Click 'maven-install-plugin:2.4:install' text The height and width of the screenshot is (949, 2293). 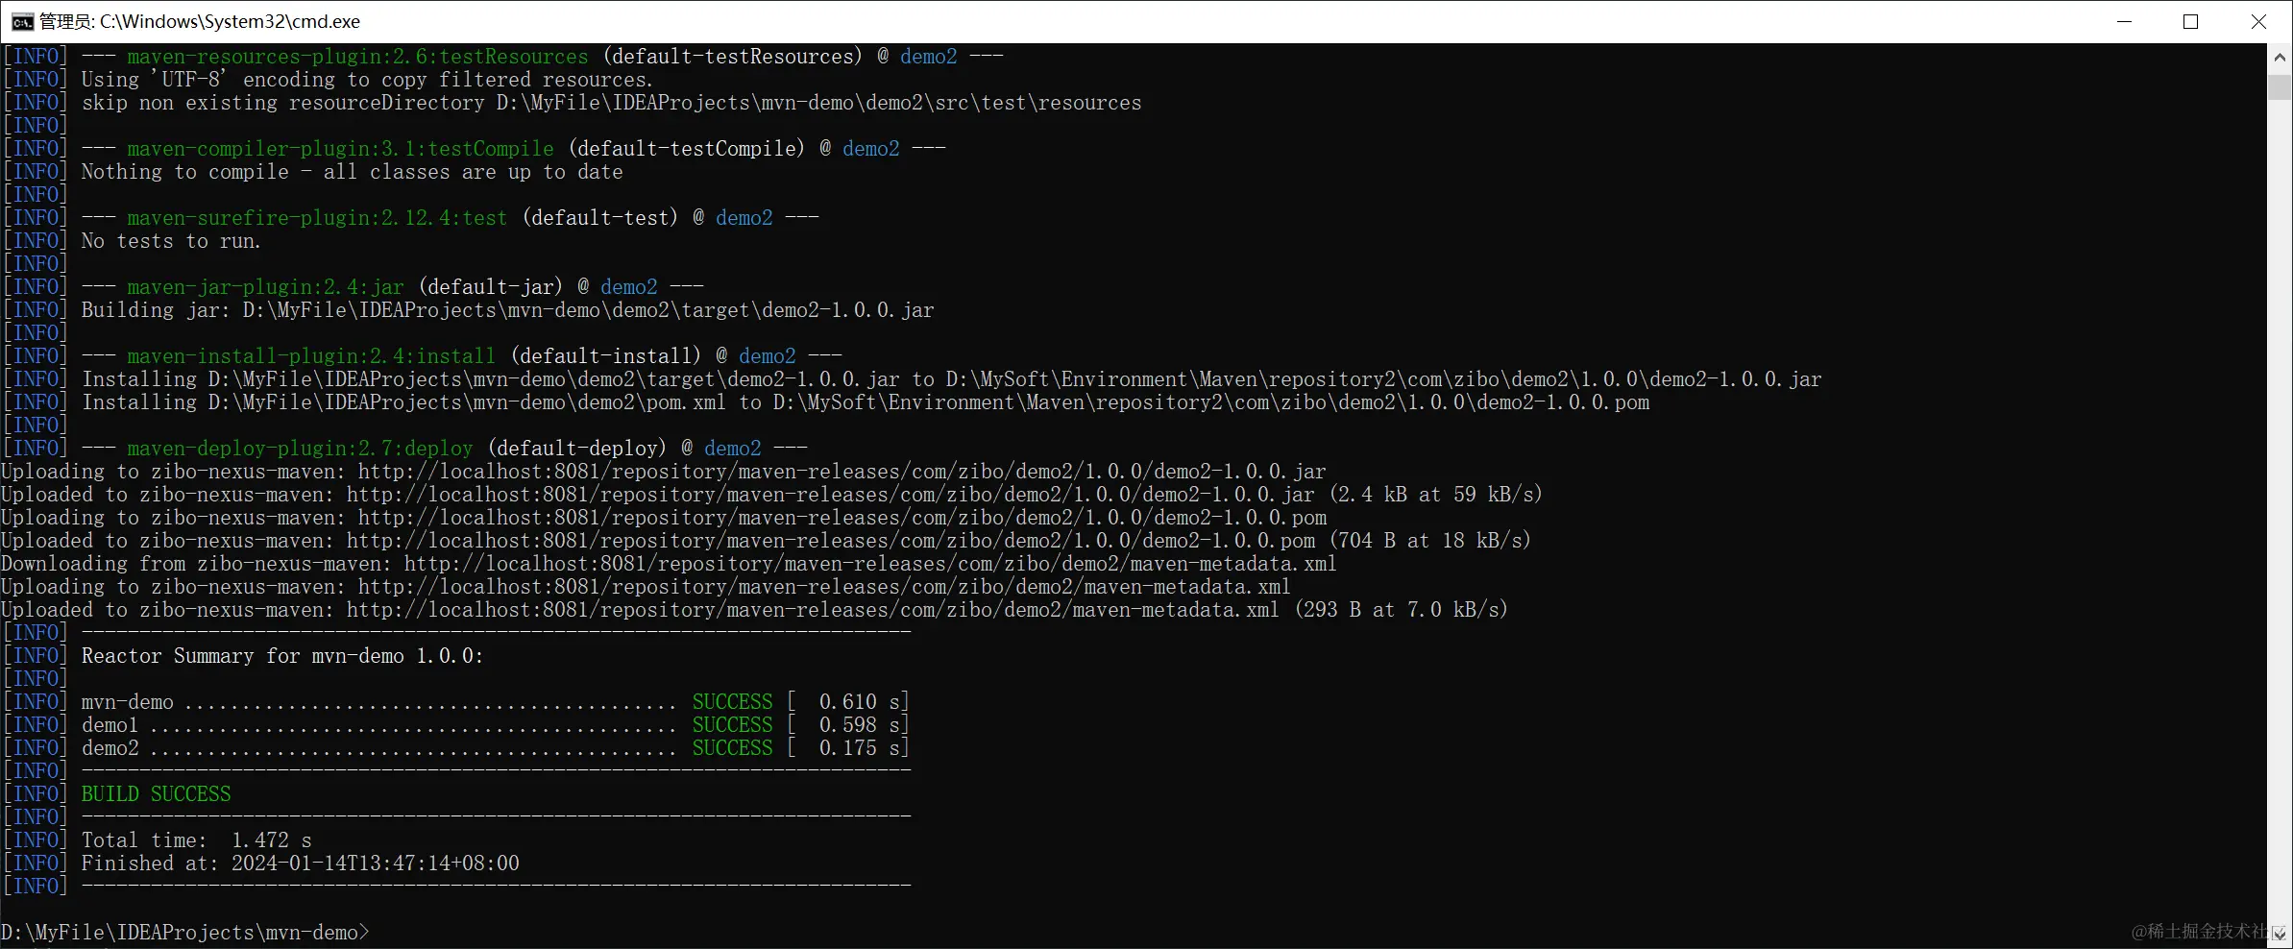coord(311,356)
